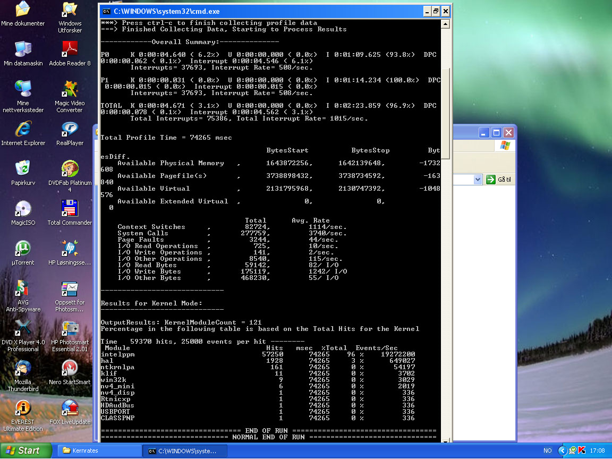Viewport: 612px width, 459px height.
Task: Launch Mozilla Thunderbird from desktop
Action: point(23,368)
